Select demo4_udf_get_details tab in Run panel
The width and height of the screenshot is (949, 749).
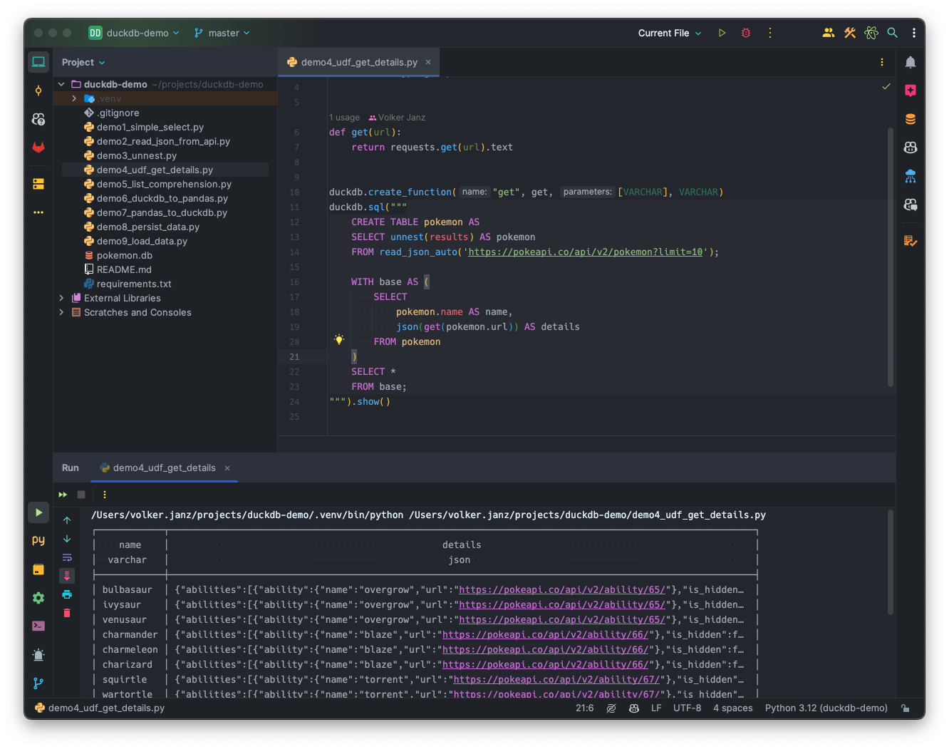point(164,468)
